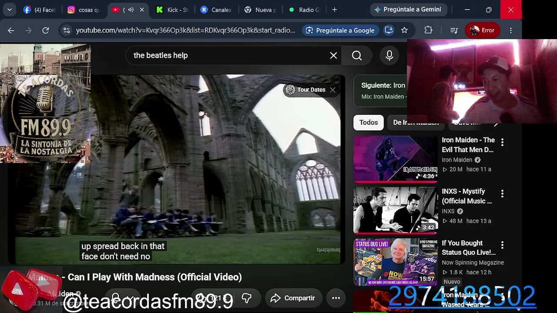The height and width of the screenshot is (313, 557).
Task: Open the video's more actions ellipsis
Action: 336,298
